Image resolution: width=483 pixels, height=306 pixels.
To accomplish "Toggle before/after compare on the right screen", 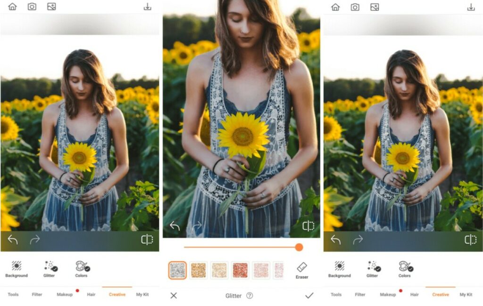I will pyautogui.click(x=470, y=239).
